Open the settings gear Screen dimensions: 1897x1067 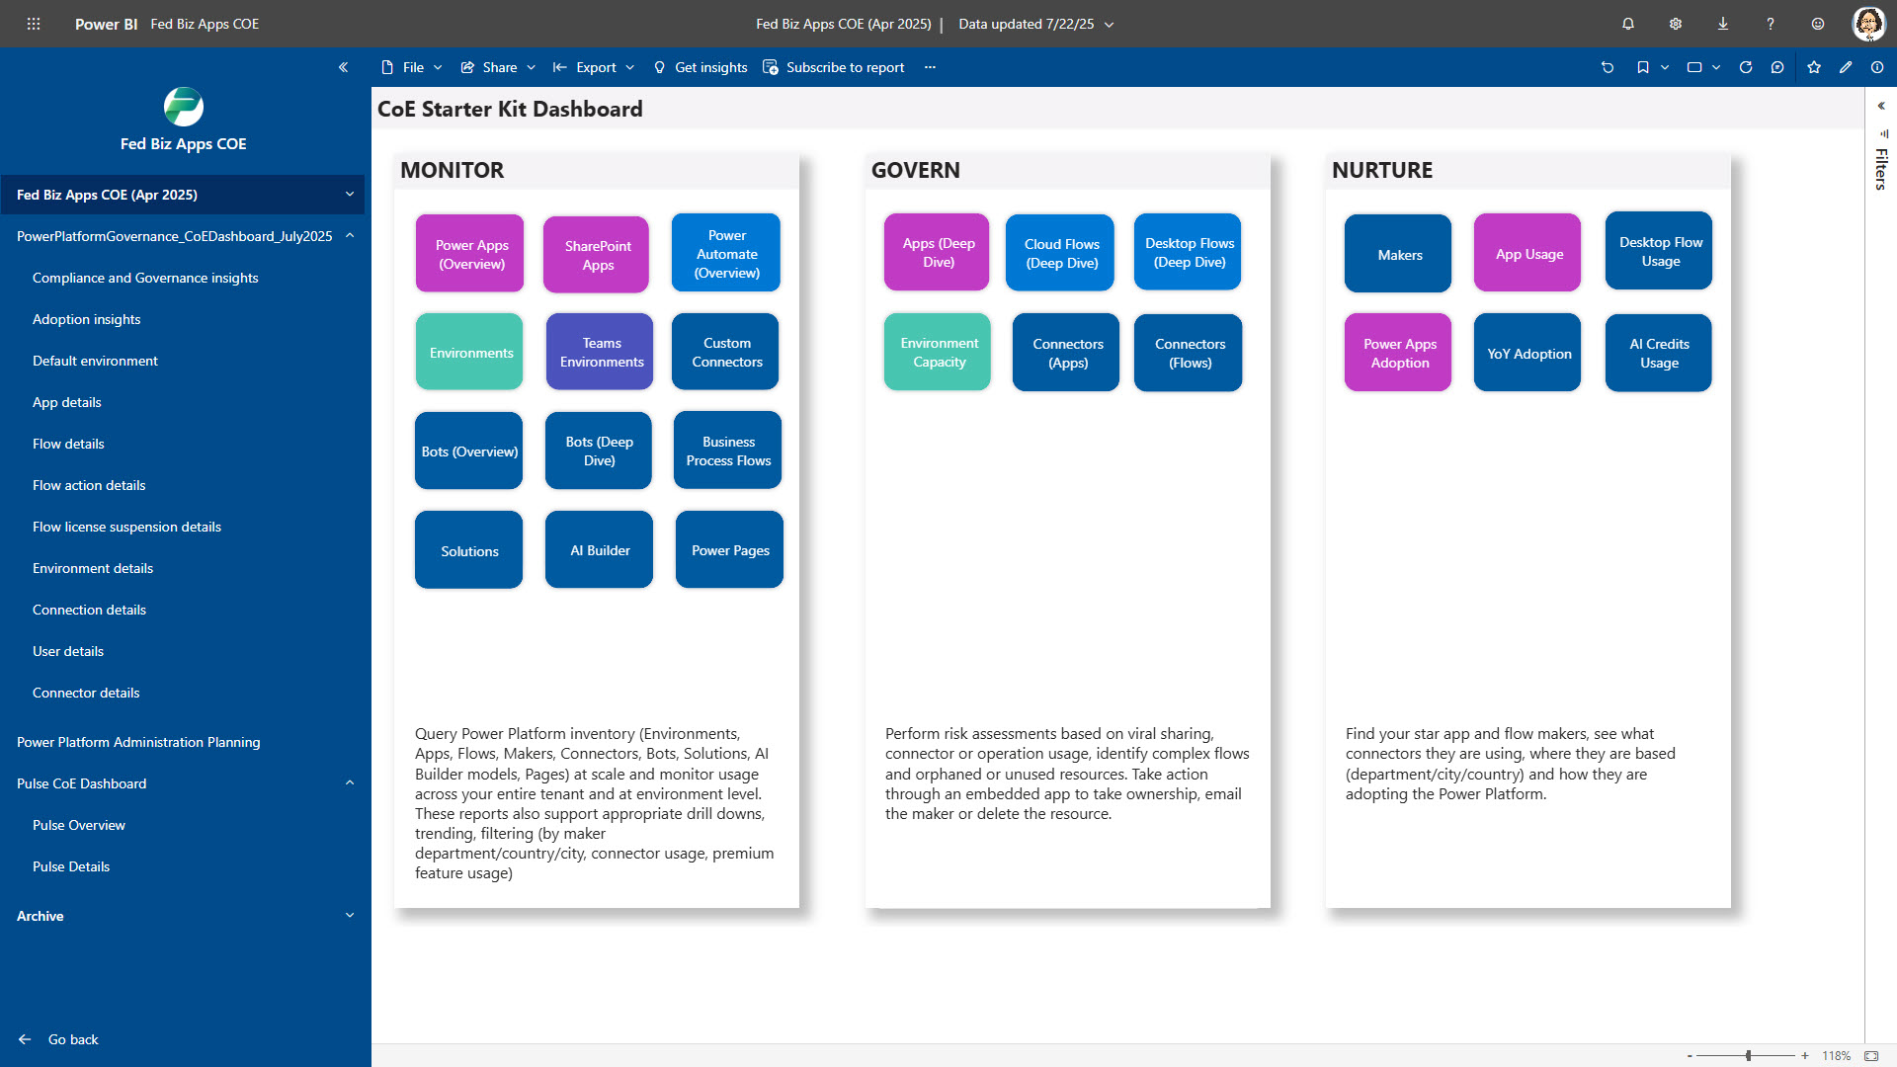click(1676, 24)
